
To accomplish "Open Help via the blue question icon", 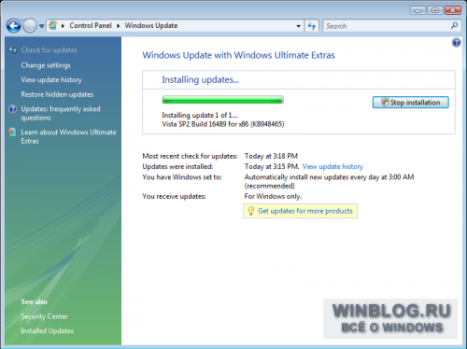I will point(456,43).
